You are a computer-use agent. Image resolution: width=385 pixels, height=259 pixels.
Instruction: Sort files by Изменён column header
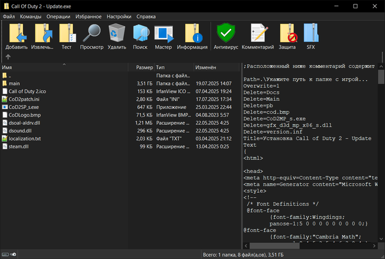[217, 67]
